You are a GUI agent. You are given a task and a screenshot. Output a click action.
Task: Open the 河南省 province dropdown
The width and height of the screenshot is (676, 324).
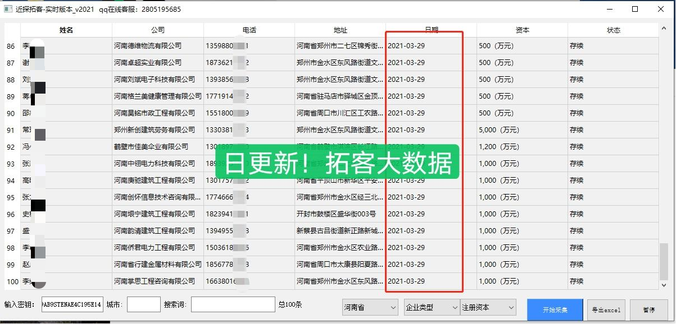point(370,307)
